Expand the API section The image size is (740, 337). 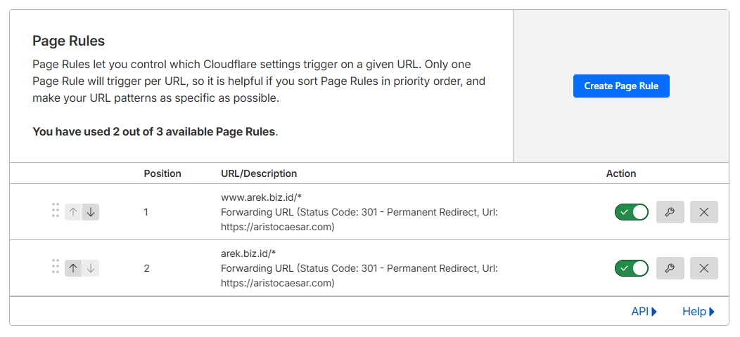[x=644, y=312]
